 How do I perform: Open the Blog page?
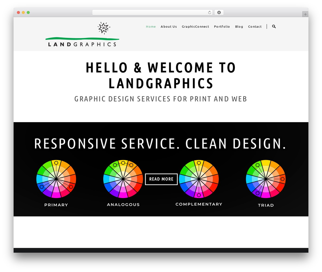point(239,27)
